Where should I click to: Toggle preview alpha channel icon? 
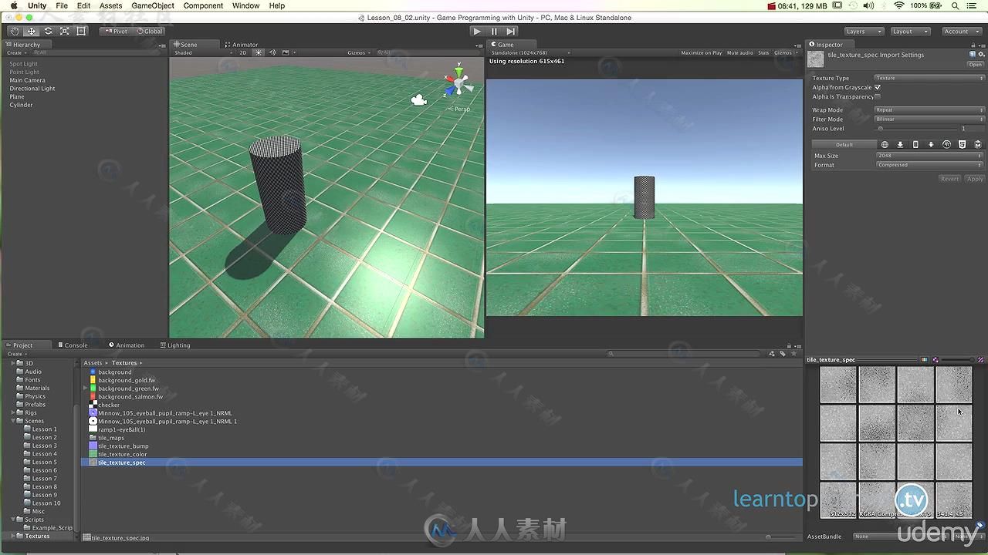point(936,360)
